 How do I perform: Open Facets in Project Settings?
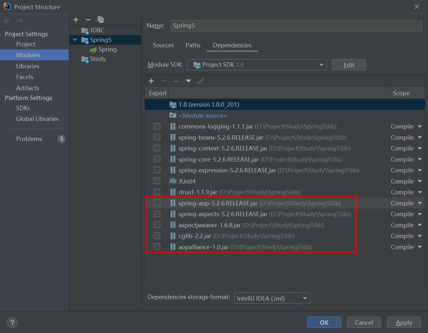tap(25, 77)
